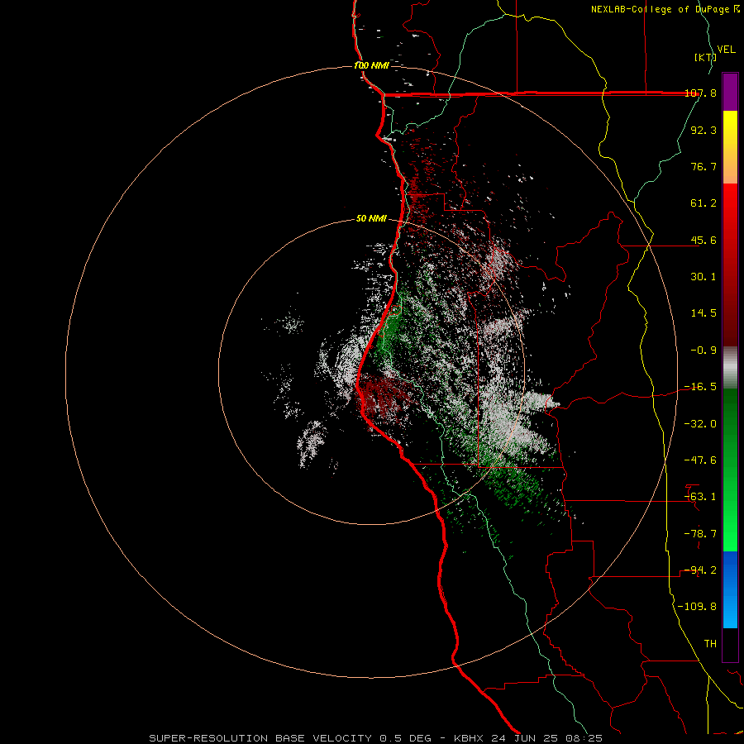The height and width of the screenshot is (744, 744).
Task: Select the -78.7 velocity scale value
Action: (700, 534)
